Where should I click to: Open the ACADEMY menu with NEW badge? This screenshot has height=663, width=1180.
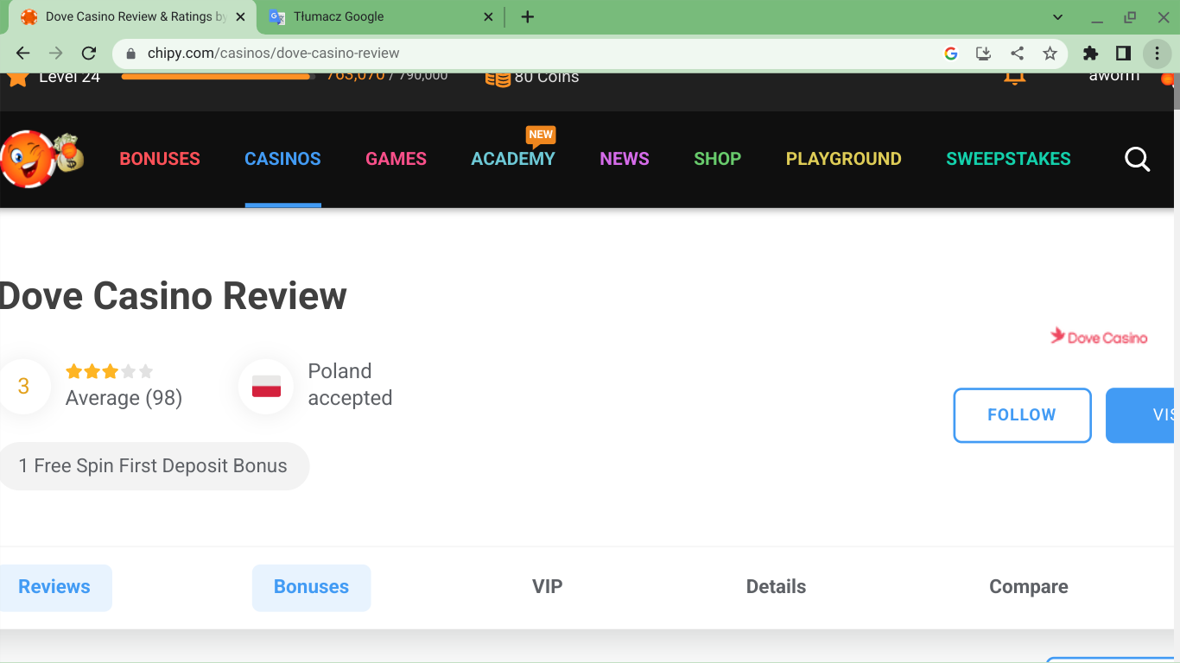[x=512, y=159]
